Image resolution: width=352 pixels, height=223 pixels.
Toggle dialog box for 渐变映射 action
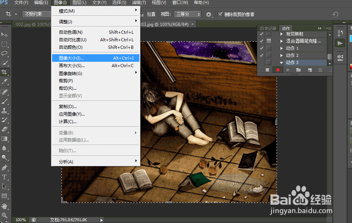[x=269, y=34]
